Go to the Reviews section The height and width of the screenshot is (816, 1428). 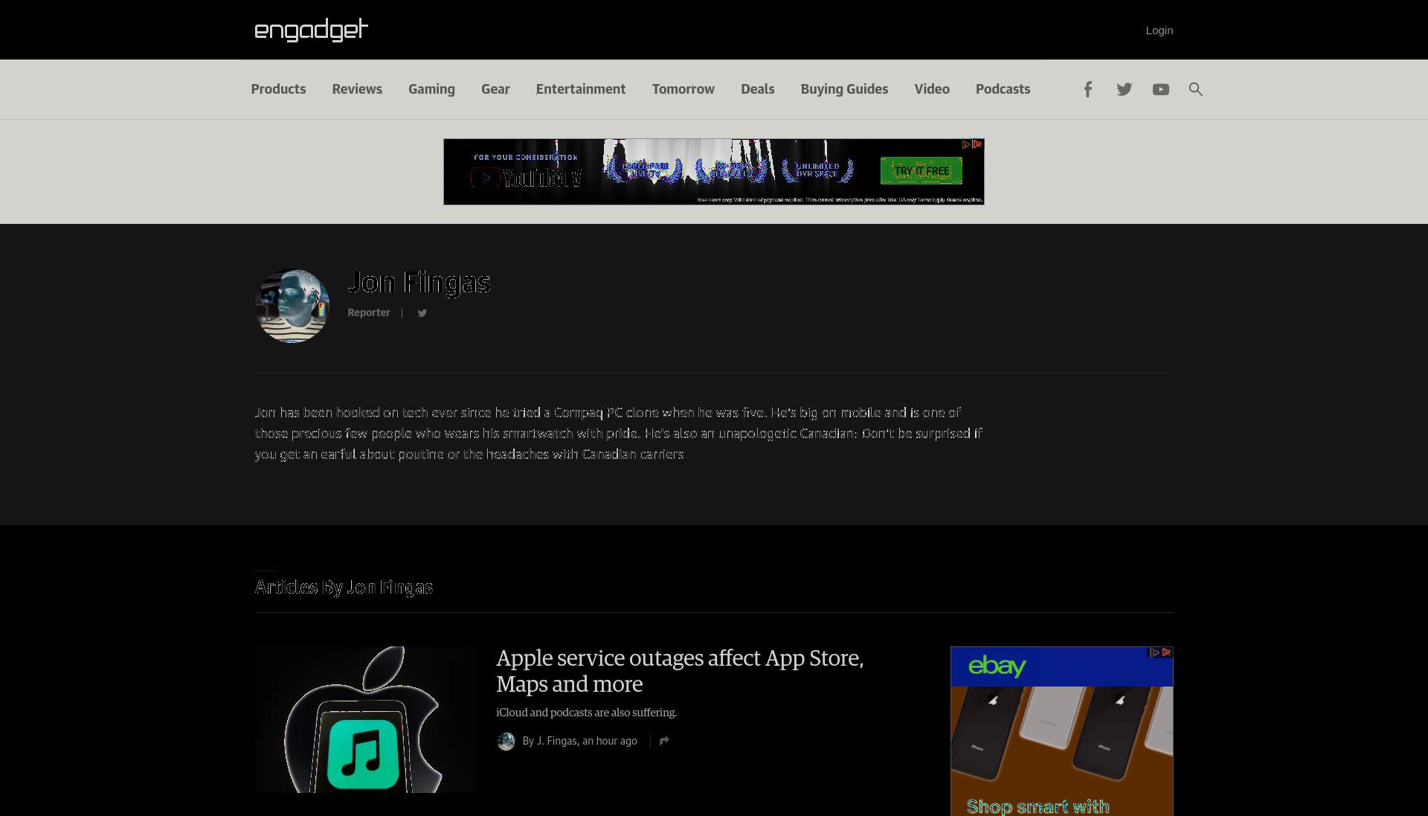point(357,89)
